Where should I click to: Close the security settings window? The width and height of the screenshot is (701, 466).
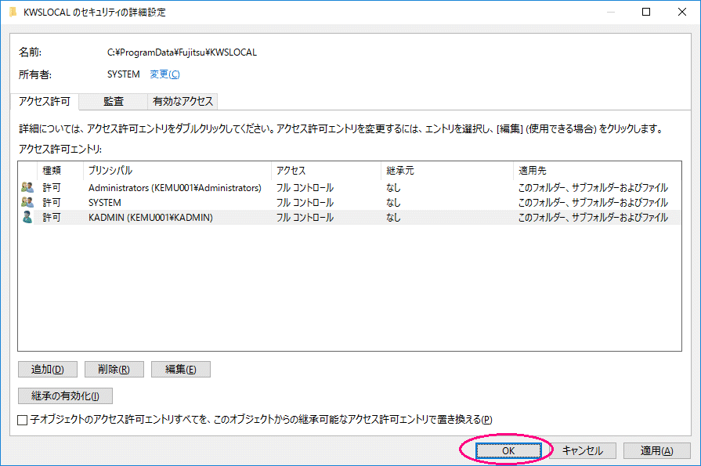coord(682,13)
